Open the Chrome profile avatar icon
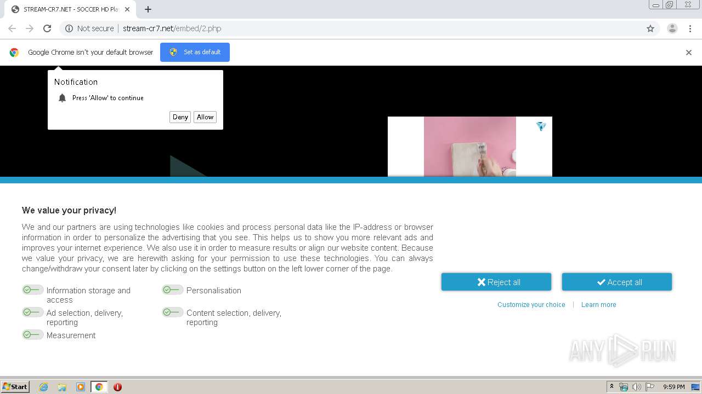Screen dimensions: 702x394 coord(672,28)
